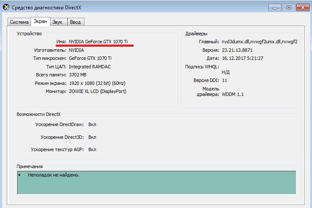Click chip type value GeForce GTX 1070 Ti
The height and width of the screenshot is (208, 312).
[90, 58]
